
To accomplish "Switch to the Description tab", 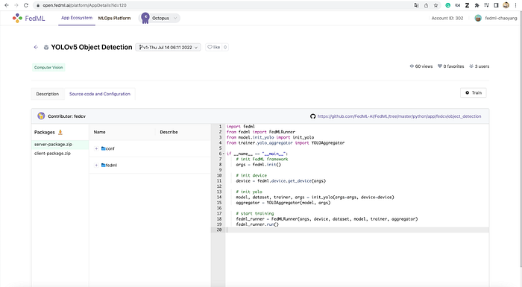I will pyautogui.click(x=48, y=94).
